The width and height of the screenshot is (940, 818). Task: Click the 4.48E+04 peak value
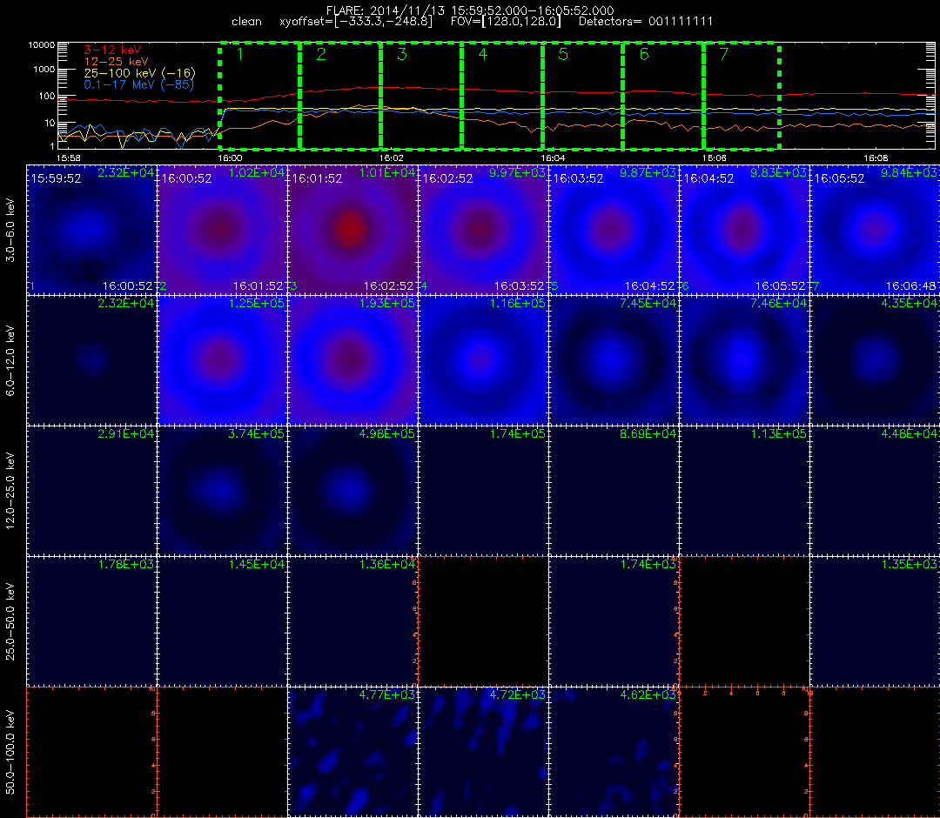[x=910, y=433]
